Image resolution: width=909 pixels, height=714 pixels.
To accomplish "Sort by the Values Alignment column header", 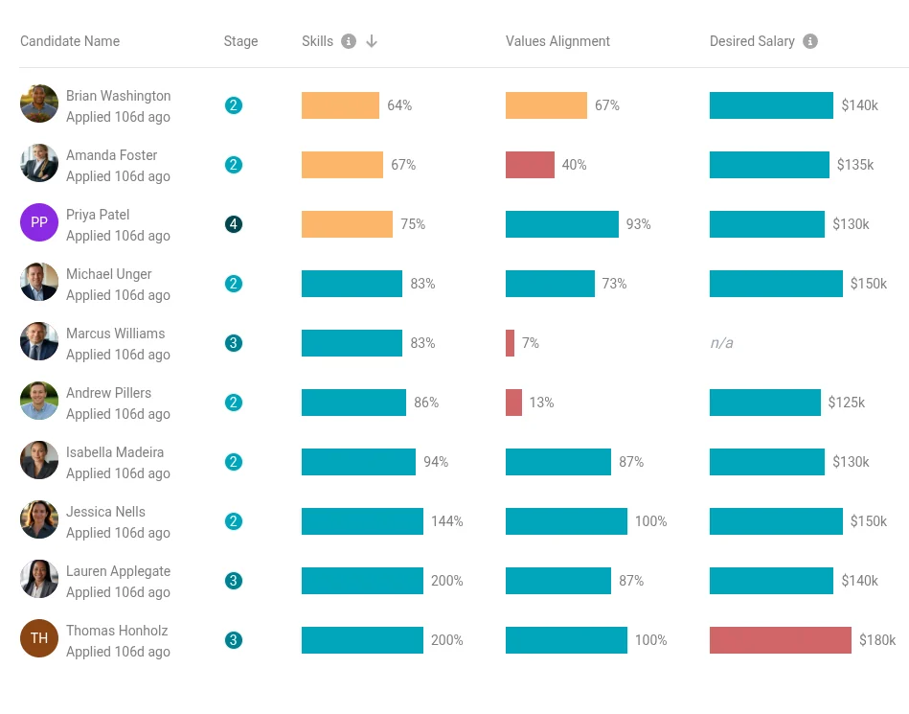I will [557, 41].
